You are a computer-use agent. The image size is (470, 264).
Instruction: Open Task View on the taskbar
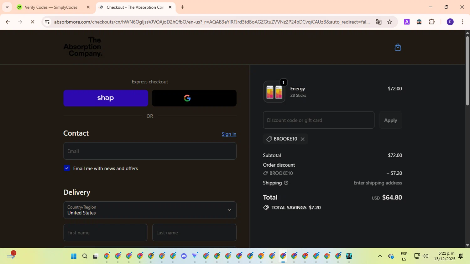point(96,256)
